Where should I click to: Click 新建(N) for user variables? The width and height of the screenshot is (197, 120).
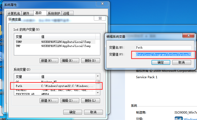pyautogui.click(x=49, y=61)
